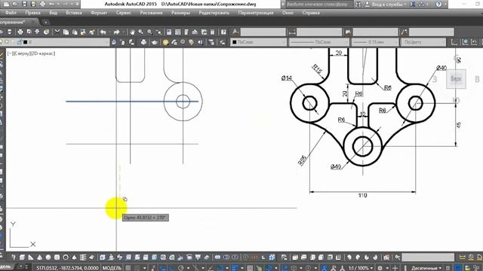The width and height of the screenshot is (483, 271).
Task: Open the Рисование menu
Action: 151,13
